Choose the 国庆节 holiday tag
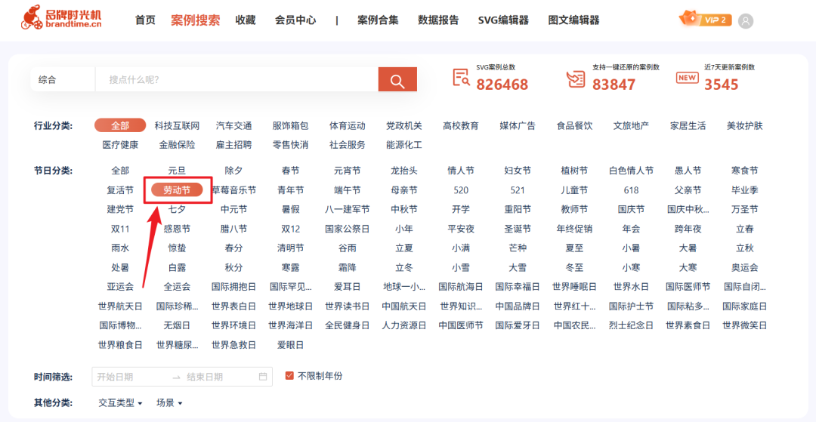Image resolution: width=816 pixels, height=422 pixels. pyautogui.click(x=631, y=209)
